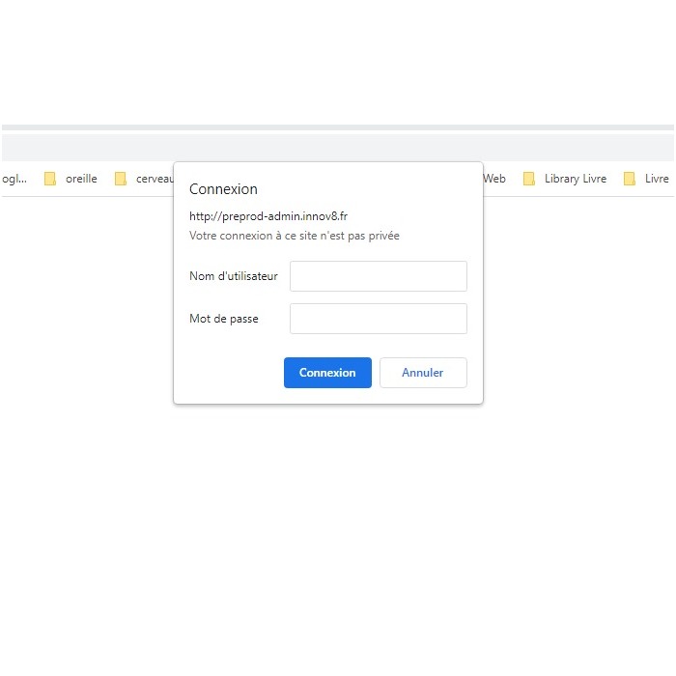Open the rightmost Livre bookmark label
The width and height of the screenshot is (676, 676).
click(657, 179)
